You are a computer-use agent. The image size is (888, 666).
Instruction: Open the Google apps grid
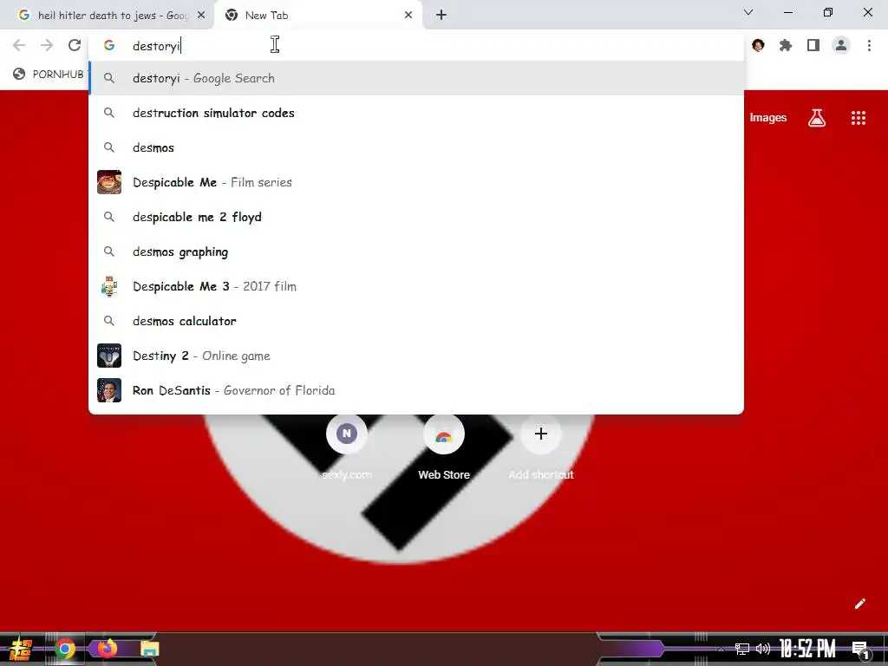[858, 118]
